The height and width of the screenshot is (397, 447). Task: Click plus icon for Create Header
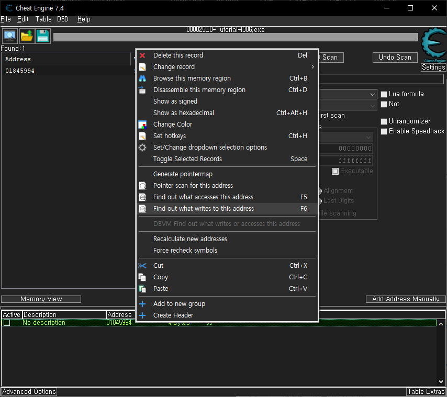pos(142,315)
